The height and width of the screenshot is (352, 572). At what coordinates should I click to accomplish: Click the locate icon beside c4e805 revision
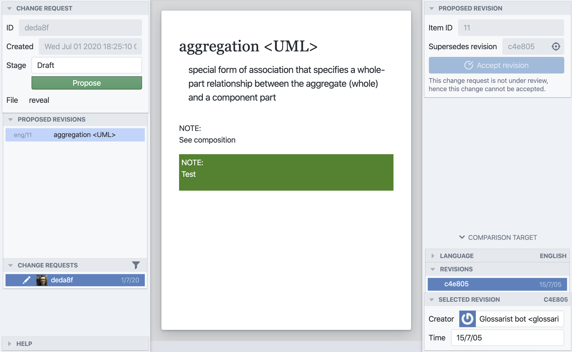click(x=556, y=46)
